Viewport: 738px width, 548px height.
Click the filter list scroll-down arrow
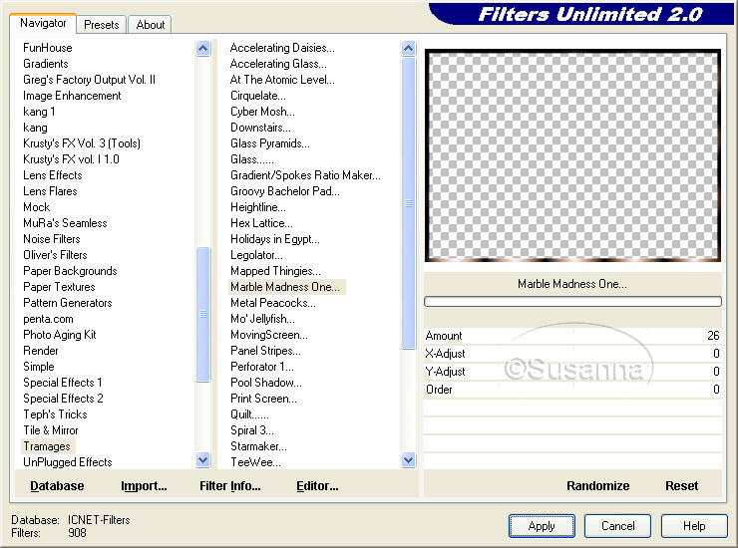[x=408, y=460]
